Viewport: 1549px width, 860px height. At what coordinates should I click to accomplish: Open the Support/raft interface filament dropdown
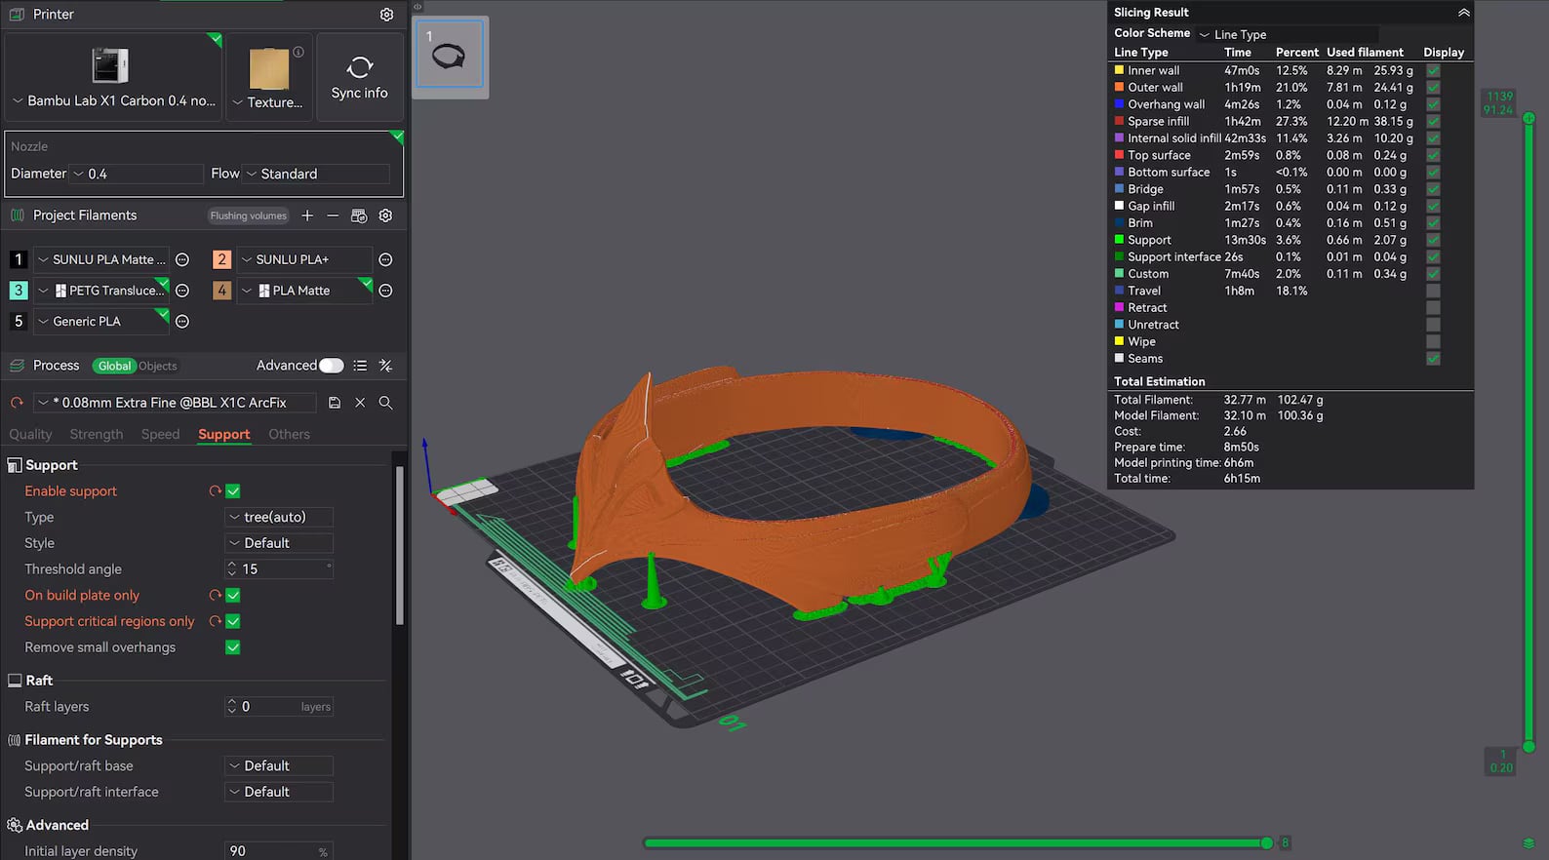click(279, 792)
